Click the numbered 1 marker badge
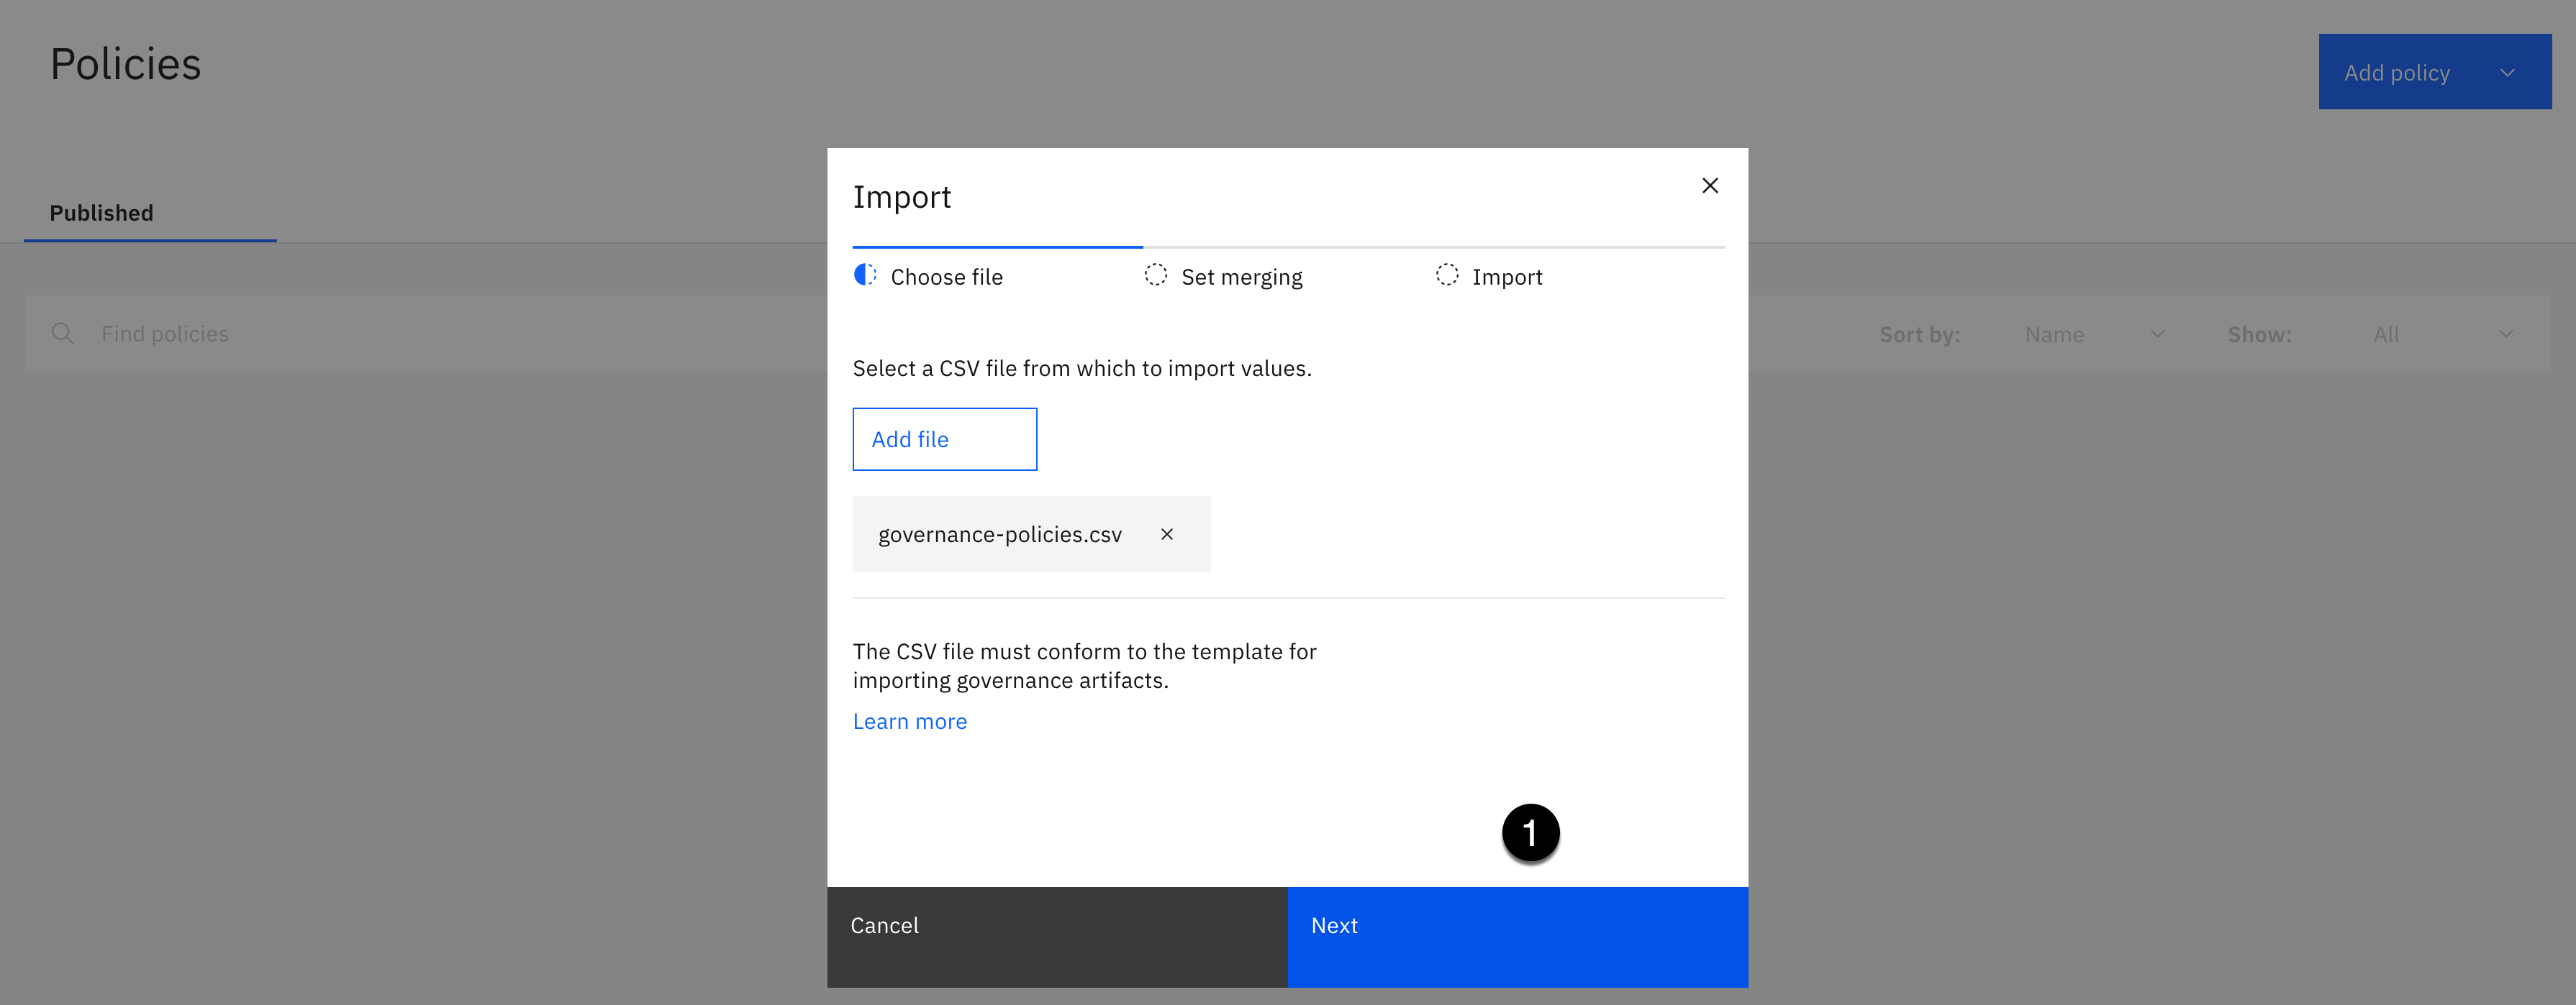This screenshot has height=1005, width=2576. (1530, 832)
